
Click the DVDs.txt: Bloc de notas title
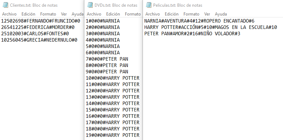(x=116, y=5)
